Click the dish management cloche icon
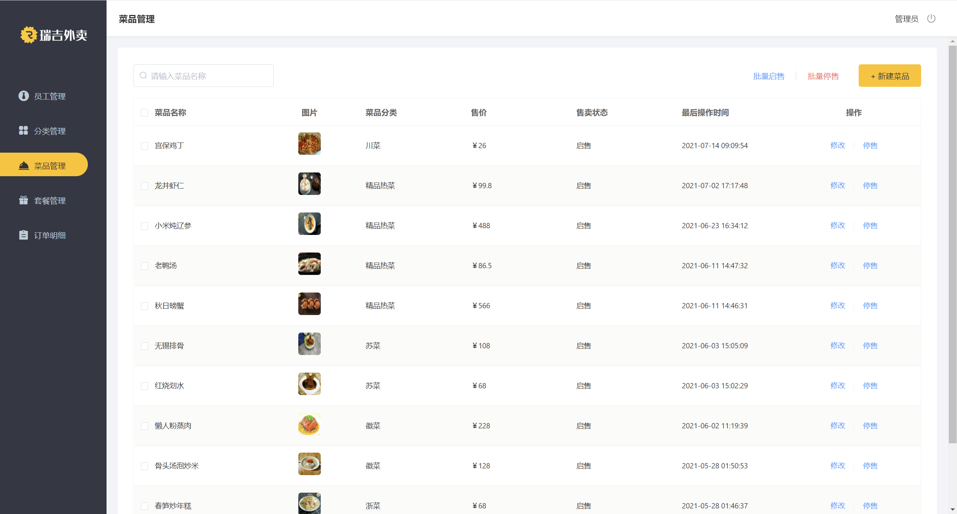Screen dimensions: 957x514 click(x=24, y=165)
